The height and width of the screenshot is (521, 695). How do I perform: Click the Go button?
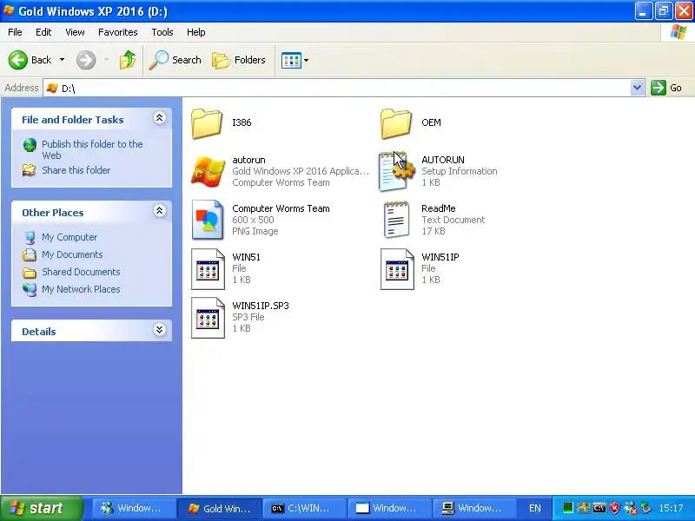coord(666,88)
